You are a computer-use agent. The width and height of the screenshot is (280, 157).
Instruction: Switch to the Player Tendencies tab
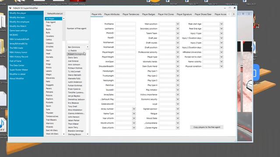pyautogui.click(x=131, y=14)
